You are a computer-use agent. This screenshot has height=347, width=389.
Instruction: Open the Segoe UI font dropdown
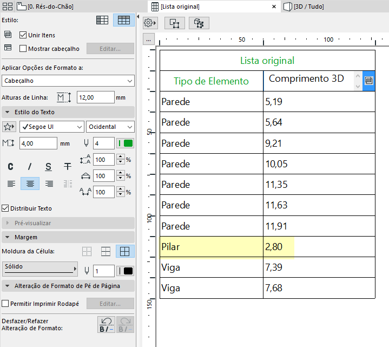pyautogui.click(x=51, y=127)
